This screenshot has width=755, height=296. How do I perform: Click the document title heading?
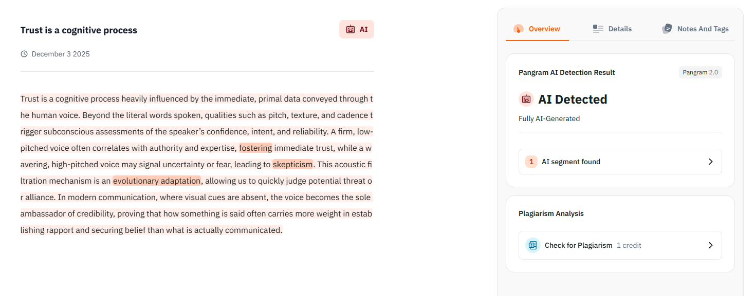point(79,30)
